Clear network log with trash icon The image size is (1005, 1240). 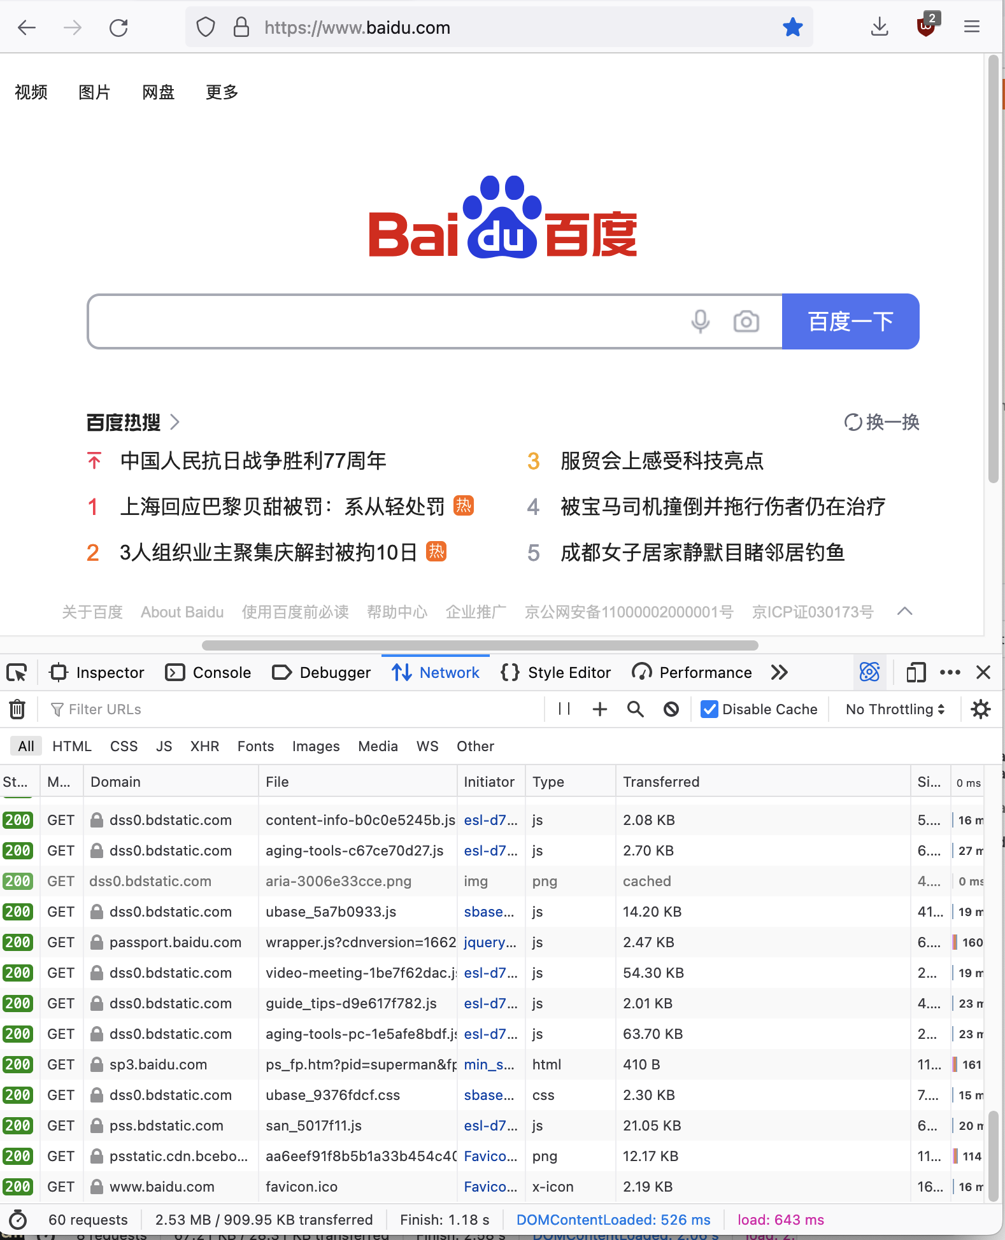pyautogui.click(x=17, y=709)
